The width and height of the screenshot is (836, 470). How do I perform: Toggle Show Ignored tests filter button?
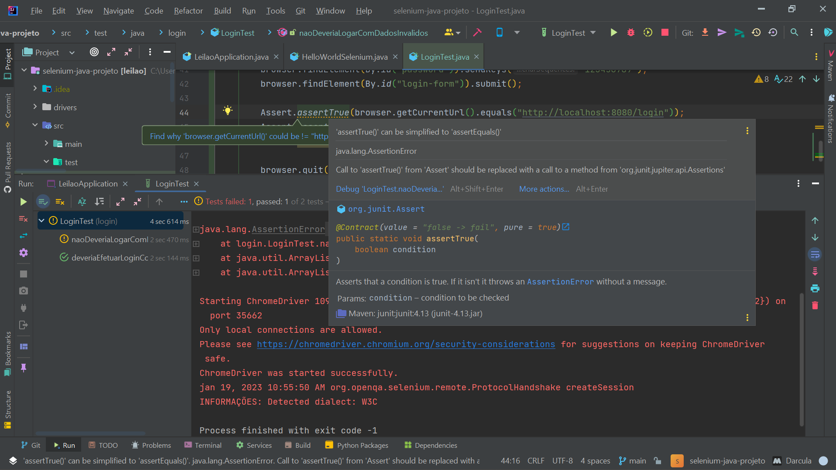pos(60,202)
